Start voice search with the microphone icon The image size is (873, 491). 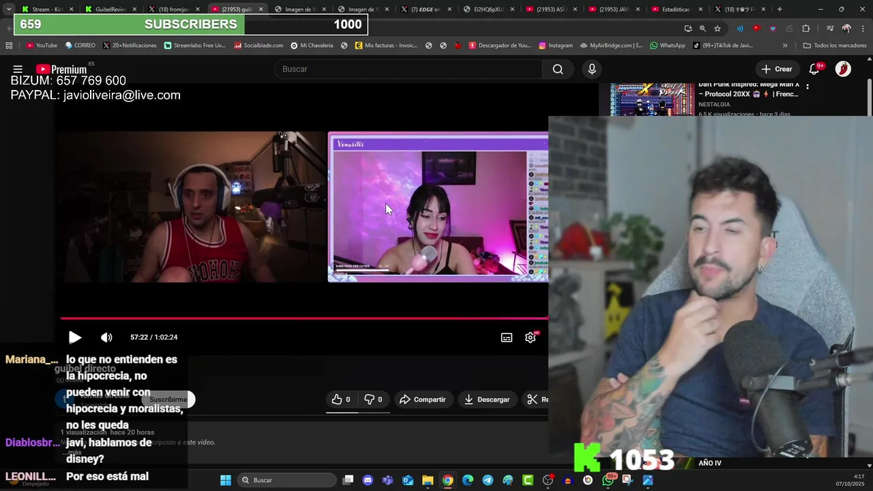coord(592,69)
